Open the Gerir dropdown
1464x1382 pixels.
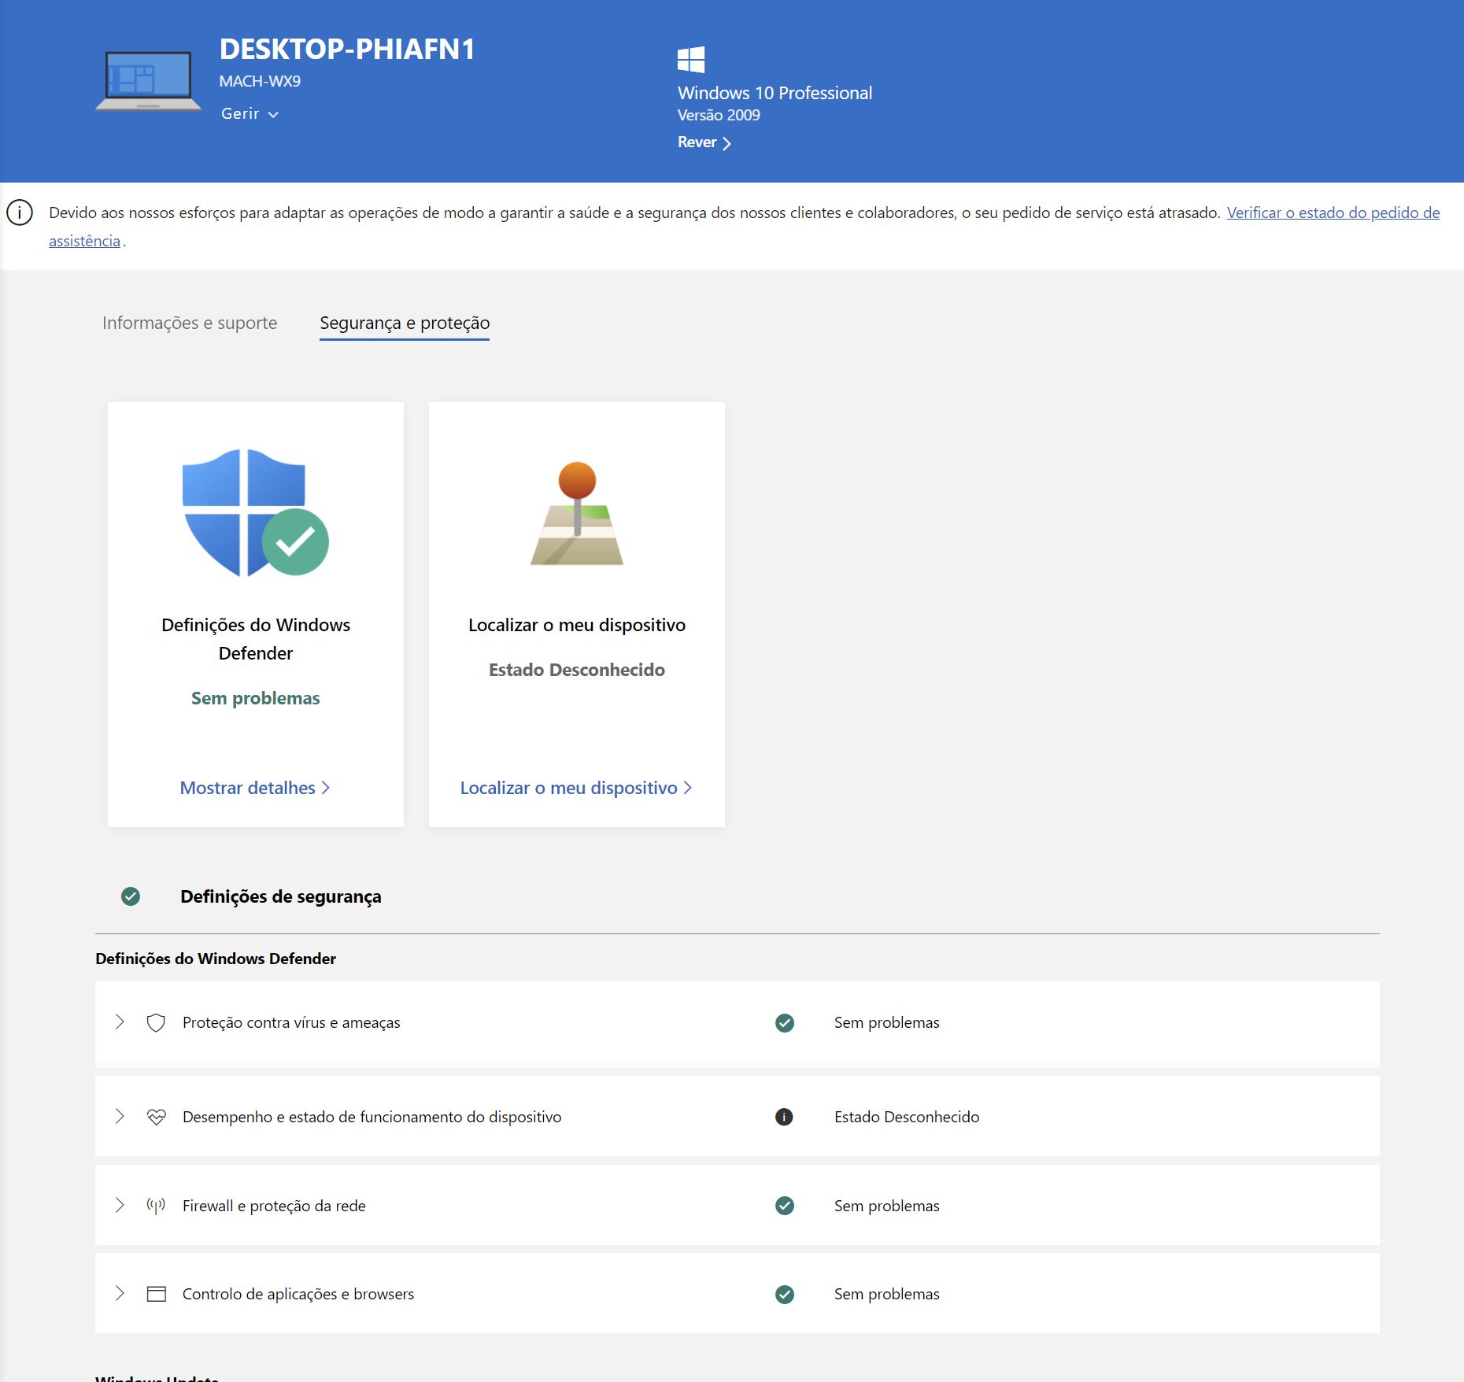pyautogui.click(x=250, y=114)
